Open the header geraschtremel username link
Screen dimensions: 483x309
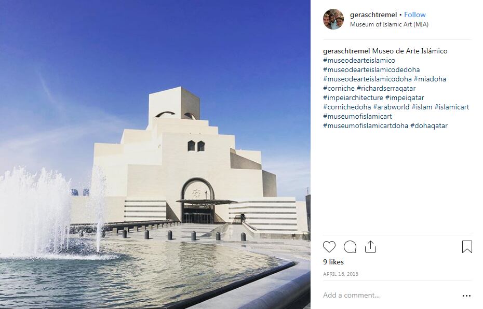(373, 15)
